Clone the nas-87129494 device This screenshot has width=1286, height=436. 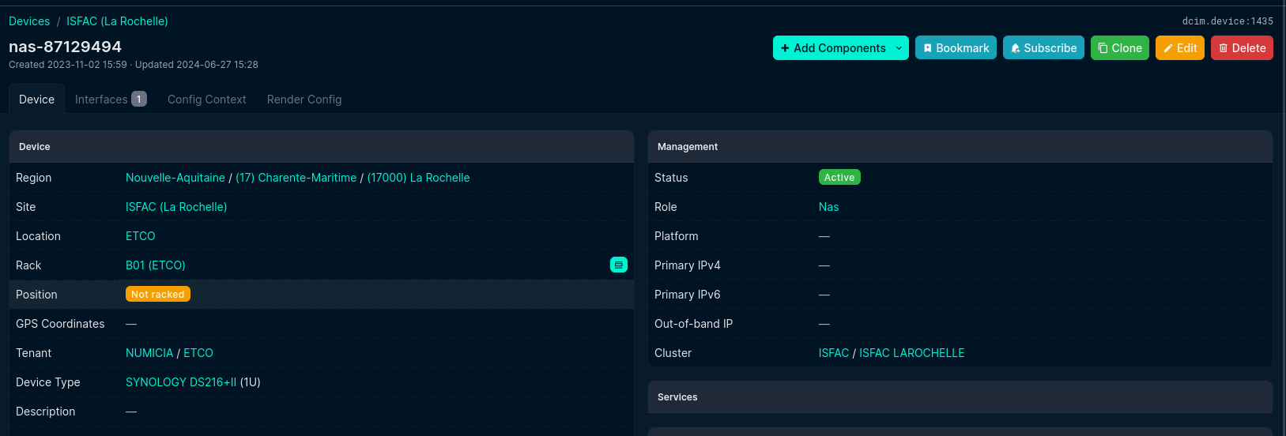point(1119,48)
